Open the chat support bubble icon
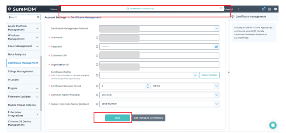 [x=273, y=125]
